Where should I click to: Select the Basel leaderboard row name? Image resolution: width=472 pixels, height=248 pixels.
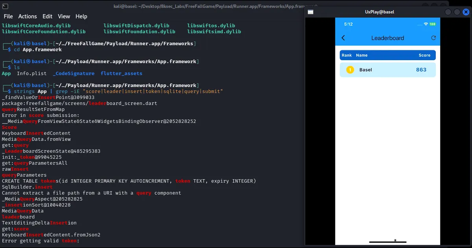[365, 70]
